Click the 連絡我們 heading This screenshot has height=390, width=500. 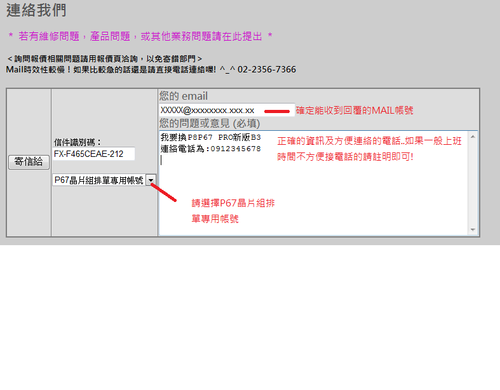[36, 10]
